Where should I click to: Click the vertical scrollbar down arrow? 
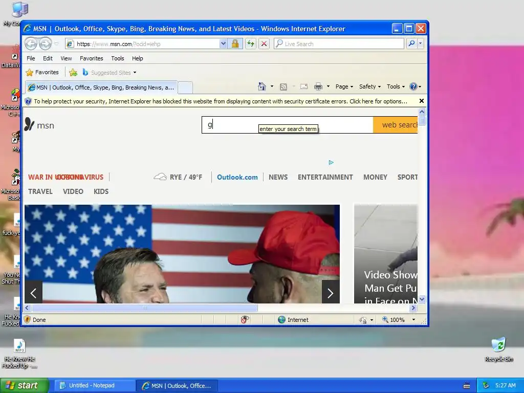(422, 299)
